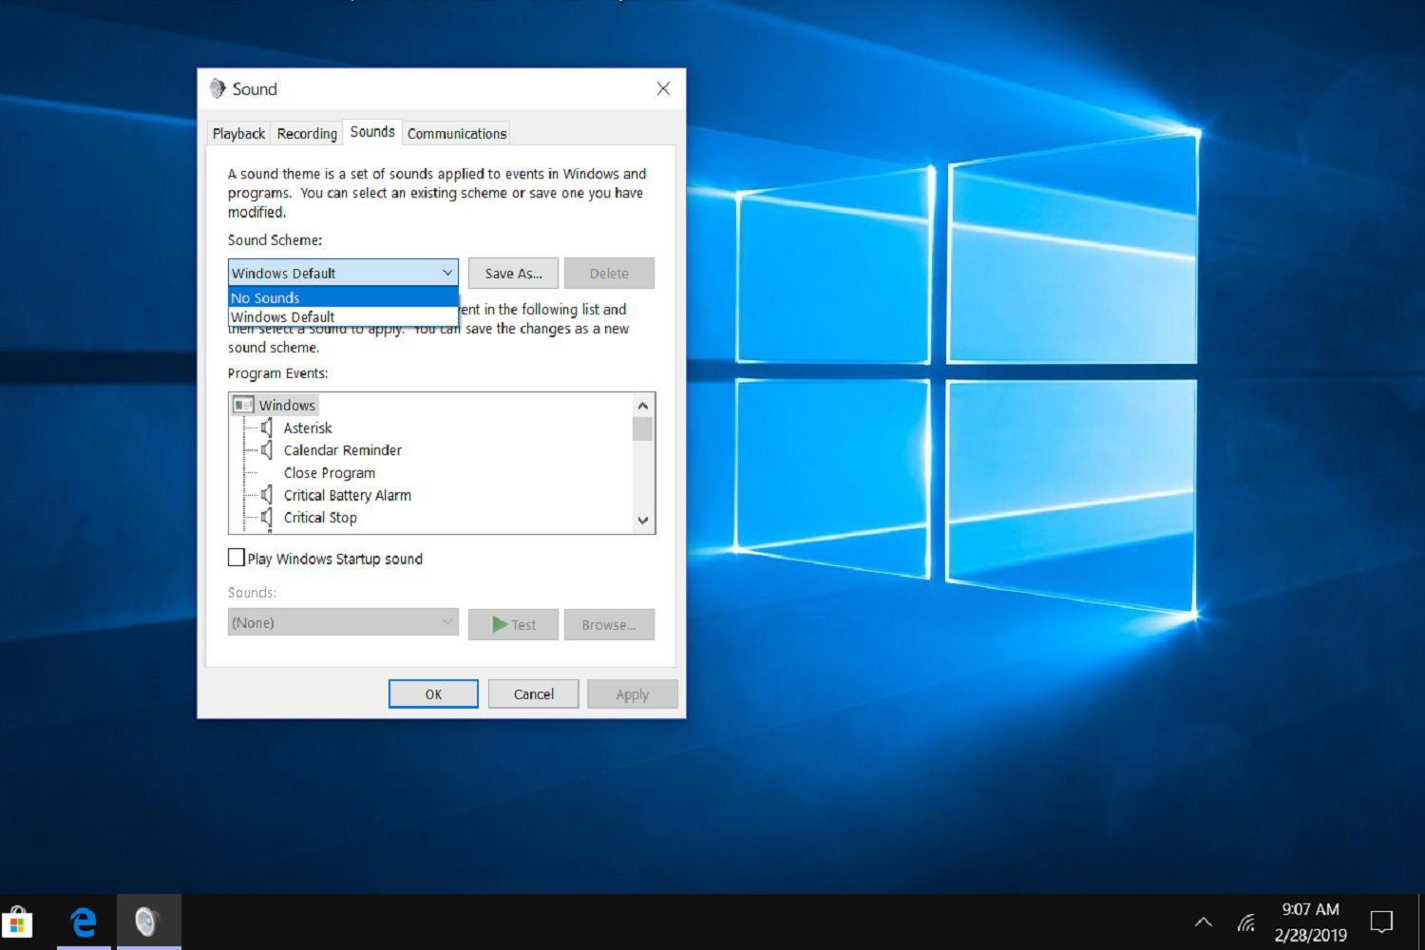Select the Close Program event
The height and width of the screenshot is (950, 1425).
point(329,472)
